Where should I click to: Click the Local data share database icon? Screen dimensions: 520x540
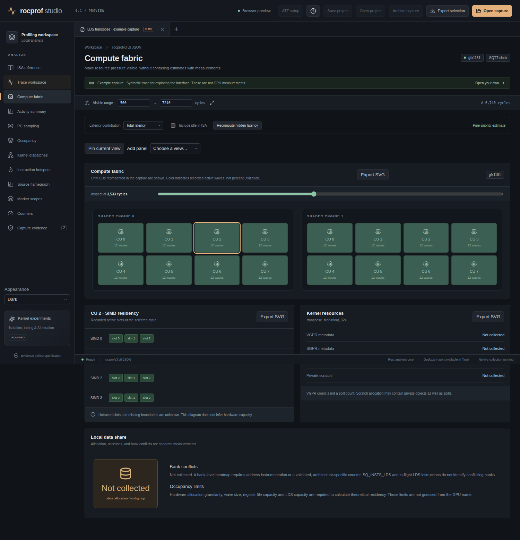pos(125,473)
